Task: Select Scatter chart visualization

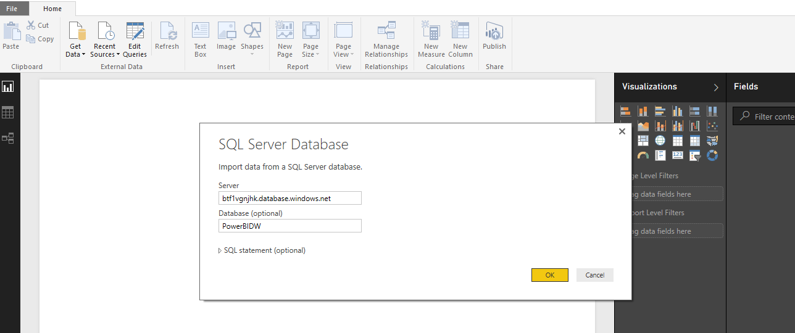Action: point(712,126)
